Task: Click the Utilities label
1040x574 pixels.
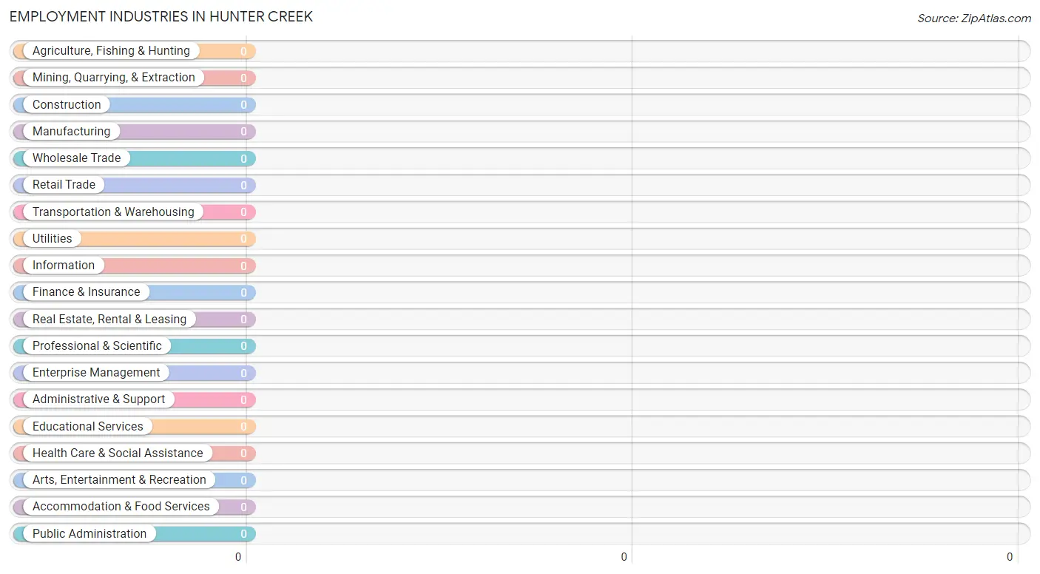Action: [x=53, y=239]
